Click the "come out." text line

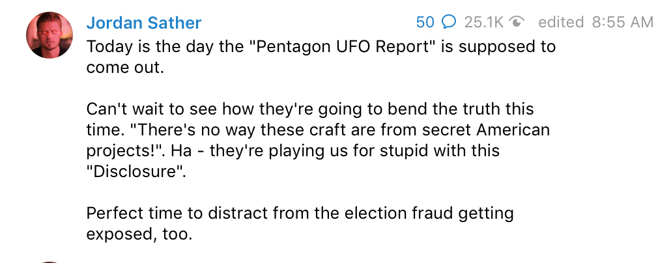point(124,68)
